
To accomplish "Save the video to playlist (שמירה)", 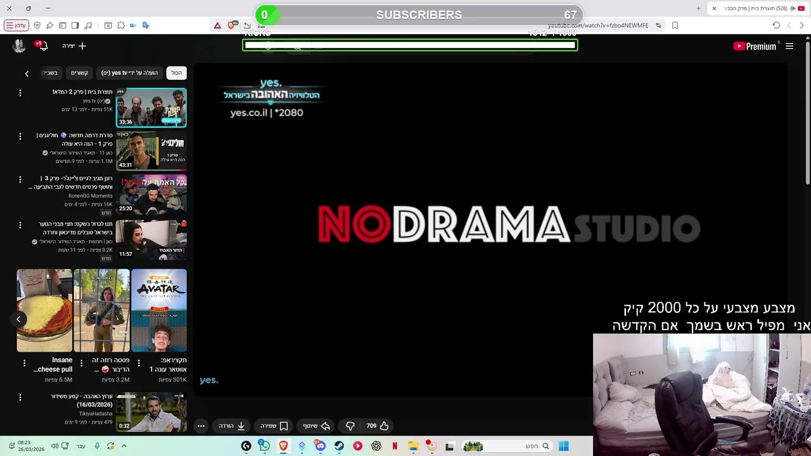I will tap(274, 426).
